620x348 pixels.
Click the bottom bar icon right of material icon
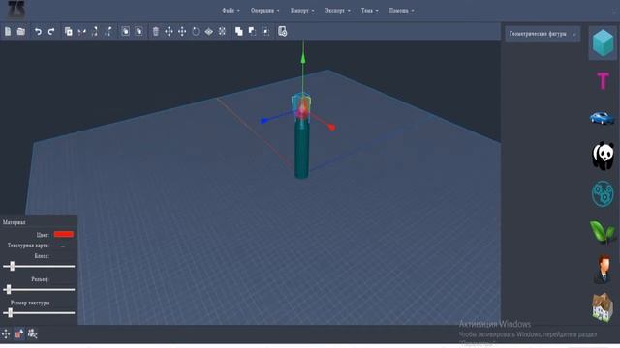click(32, 333)
